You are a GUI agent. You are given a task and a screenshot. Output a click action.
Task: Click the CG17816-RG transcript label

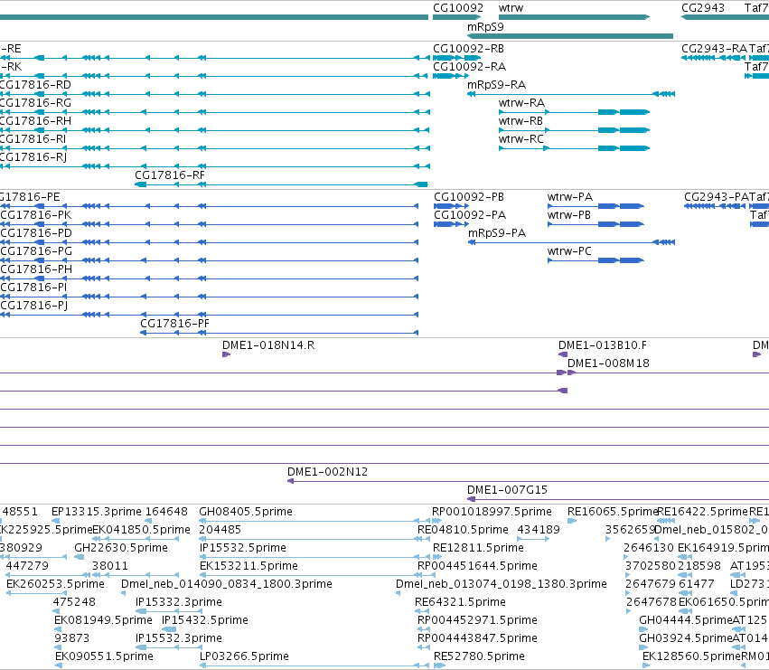(35, 103)
